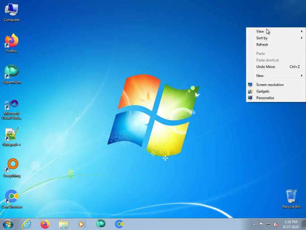Click the Sort by submenu arrow

pyautogui.click(x=302, y=38)
